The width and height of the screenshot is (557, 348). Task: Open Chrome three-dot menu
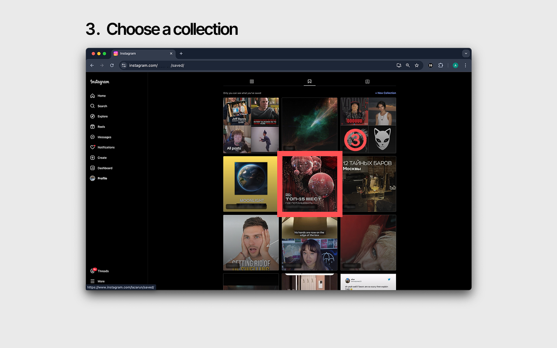(x=465, y=65)
